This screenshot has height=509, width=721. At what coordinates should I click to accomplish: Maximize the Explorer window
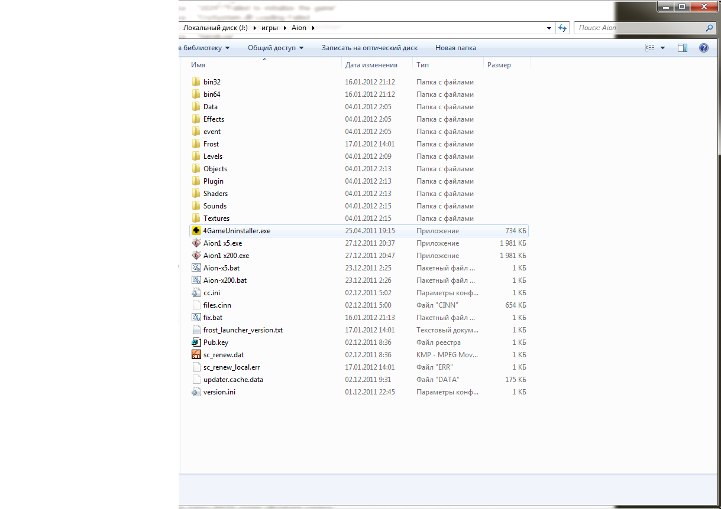tap(682, 6)
